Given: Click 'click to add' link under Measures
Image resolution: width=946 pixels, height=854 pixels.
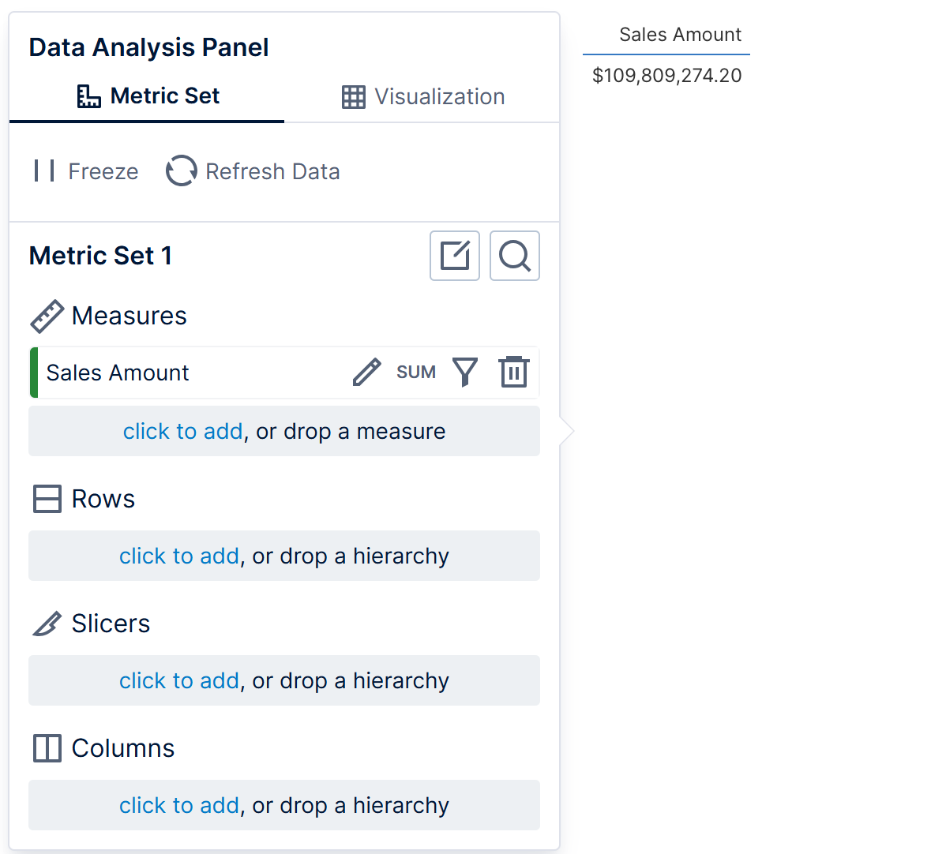Looking at the screenshot, I should coord(183,431).
